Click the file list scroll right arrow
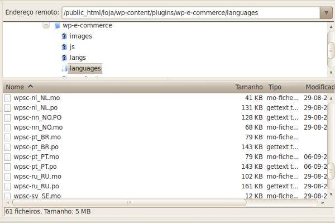335x223 pixels. point(323,202)
